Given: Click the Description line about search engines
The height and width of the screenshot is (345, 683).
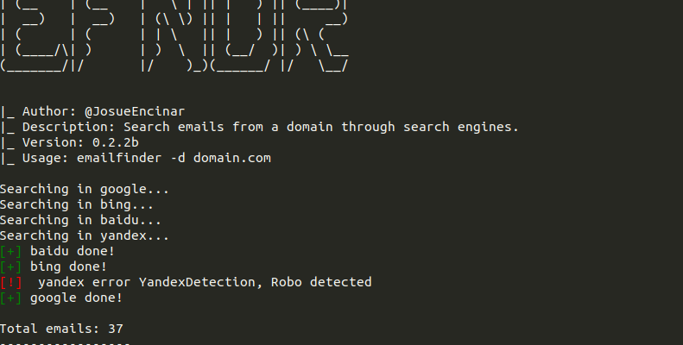Looking at the screenshot, I should tap(270, 127).
